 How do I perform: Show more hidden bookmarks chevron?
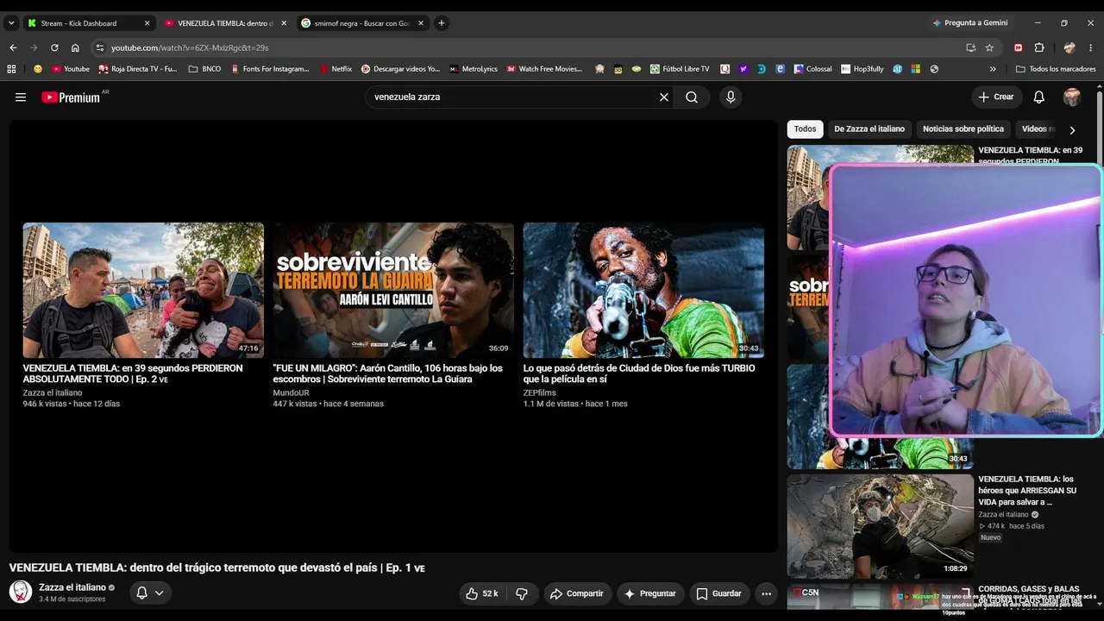993,69
